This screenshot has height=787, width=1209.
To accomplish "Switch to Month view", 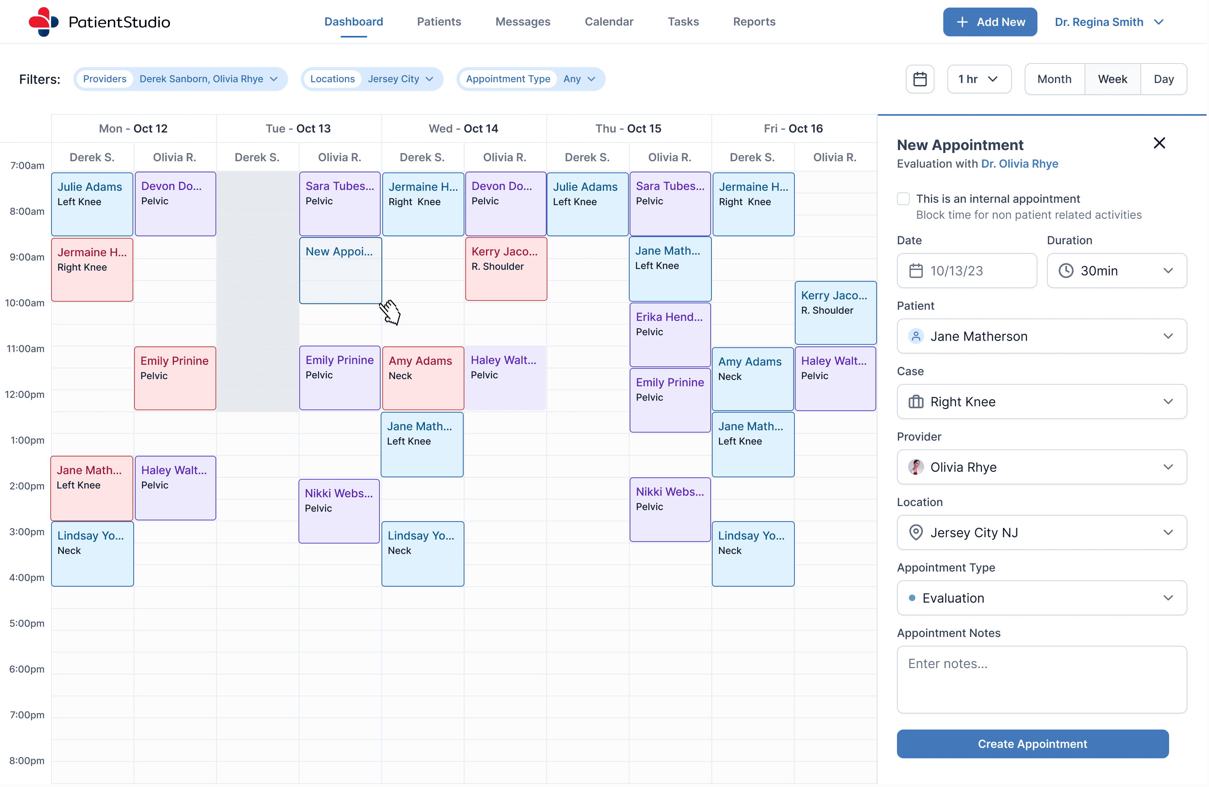I will 1054,79.
